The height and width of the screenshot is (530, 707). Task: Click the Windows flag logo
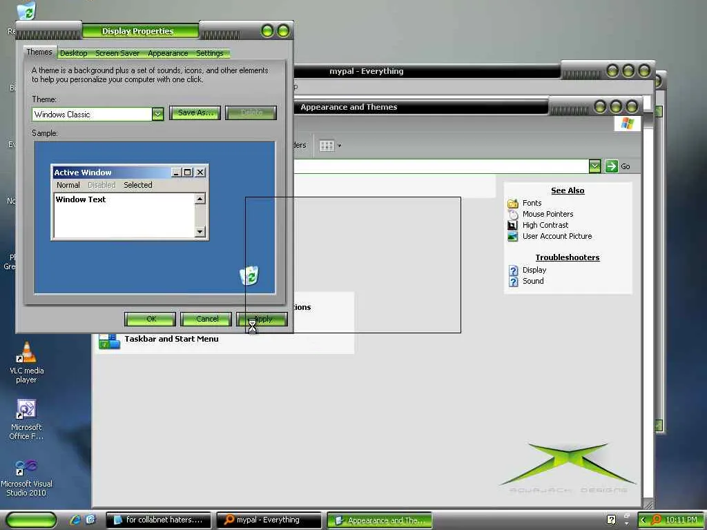[x=627, y=123]
